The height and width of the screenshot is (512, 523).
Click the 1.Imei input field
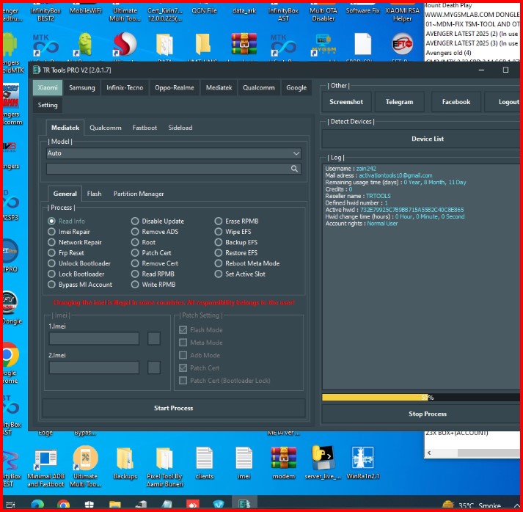94,339
